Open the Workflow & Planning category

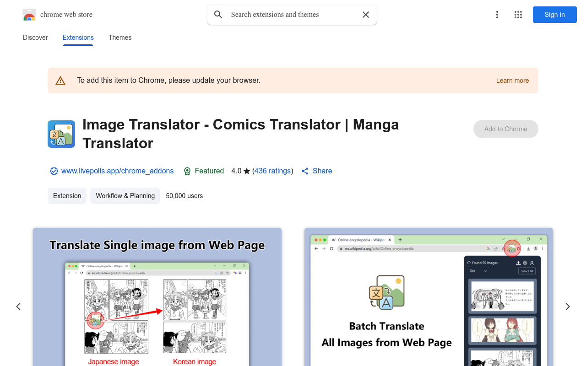pos(125,196)
